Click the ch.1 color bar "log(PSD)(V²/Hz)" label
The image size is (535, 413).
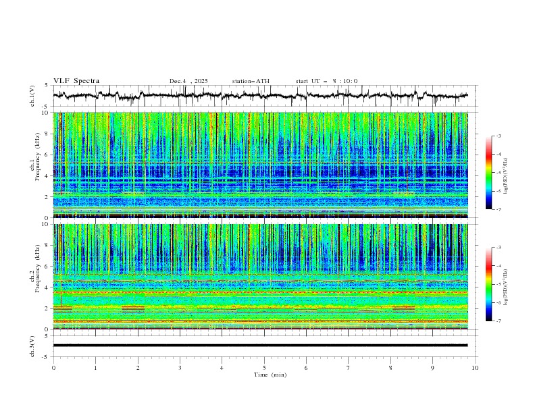(506, 176)
